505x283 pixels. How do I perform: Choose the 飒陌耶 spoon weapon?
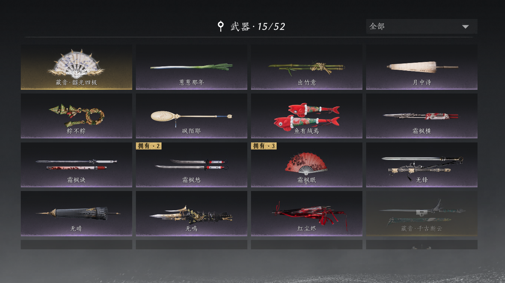tap(192, 116)
